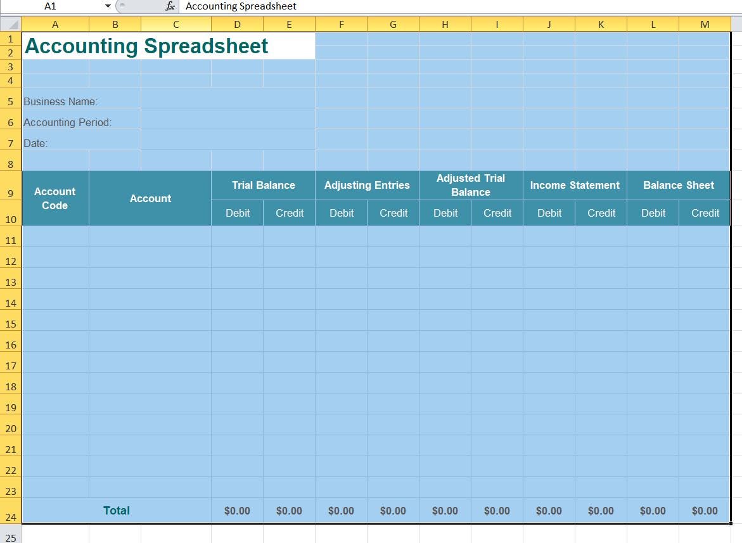Select column F header
The height and width of the screenshot is (543, 742).
341,24
